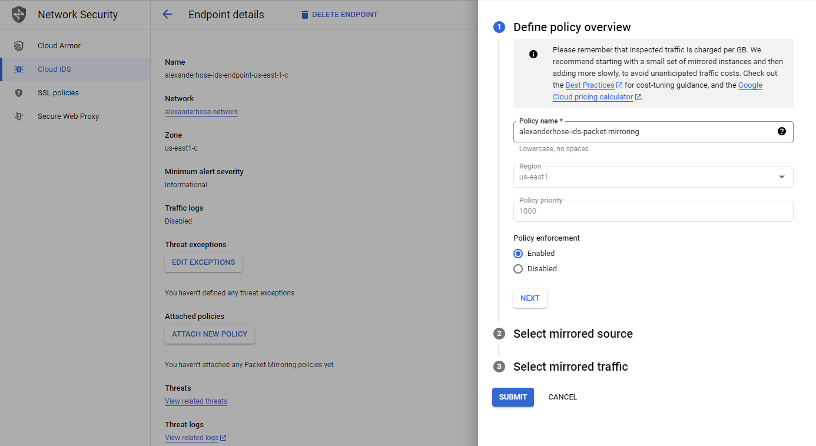Click the no Packet Mirroring policies message
Screen dimensions: 816x446
249,365
